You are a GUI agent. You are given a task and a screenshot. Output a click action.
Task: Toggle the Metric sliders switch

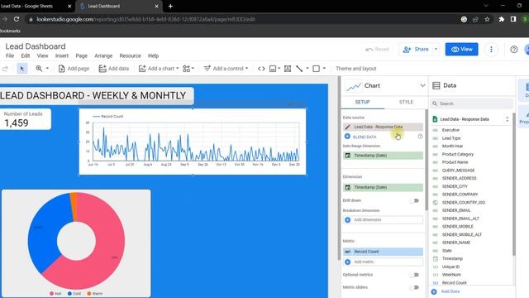point(415,287)
